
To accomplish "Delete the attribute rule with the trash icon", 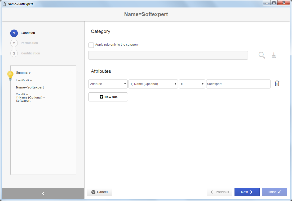I will click(277, 83).
